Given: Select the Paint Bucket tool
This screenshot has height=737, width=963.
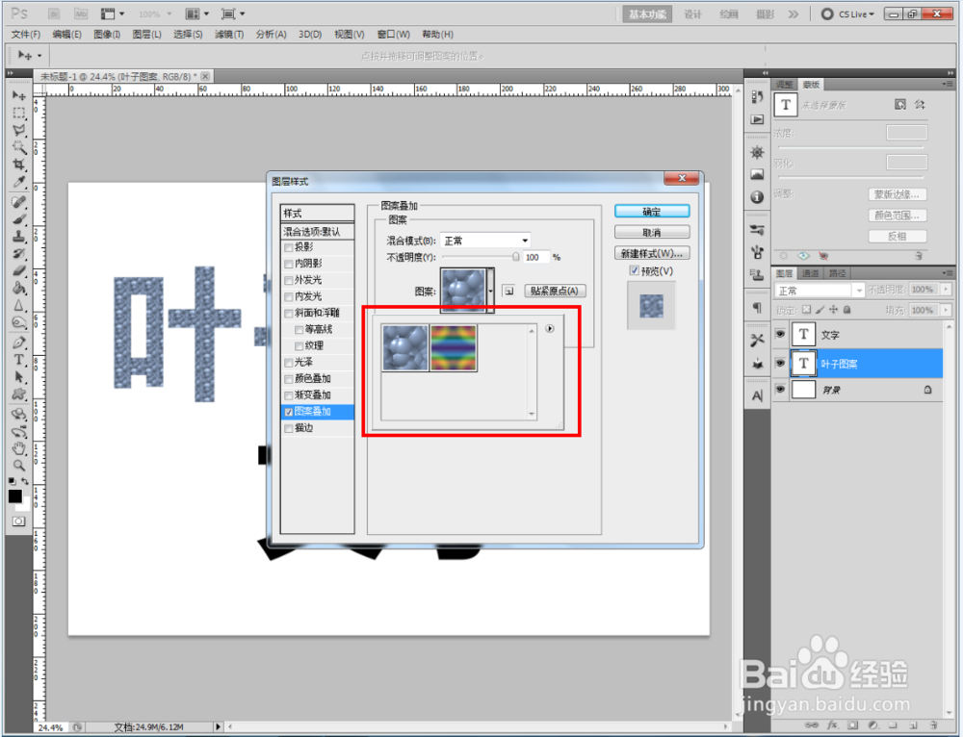Looking at the screenshot, I should (x=19, y=288).
